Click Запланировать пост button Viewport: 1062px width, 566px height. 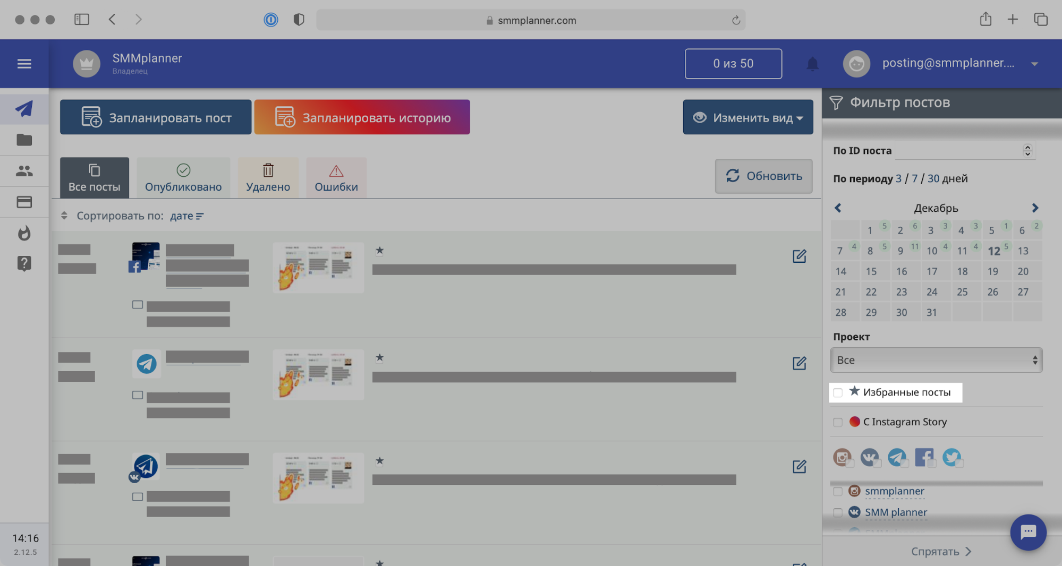click(x=156, y=117)
